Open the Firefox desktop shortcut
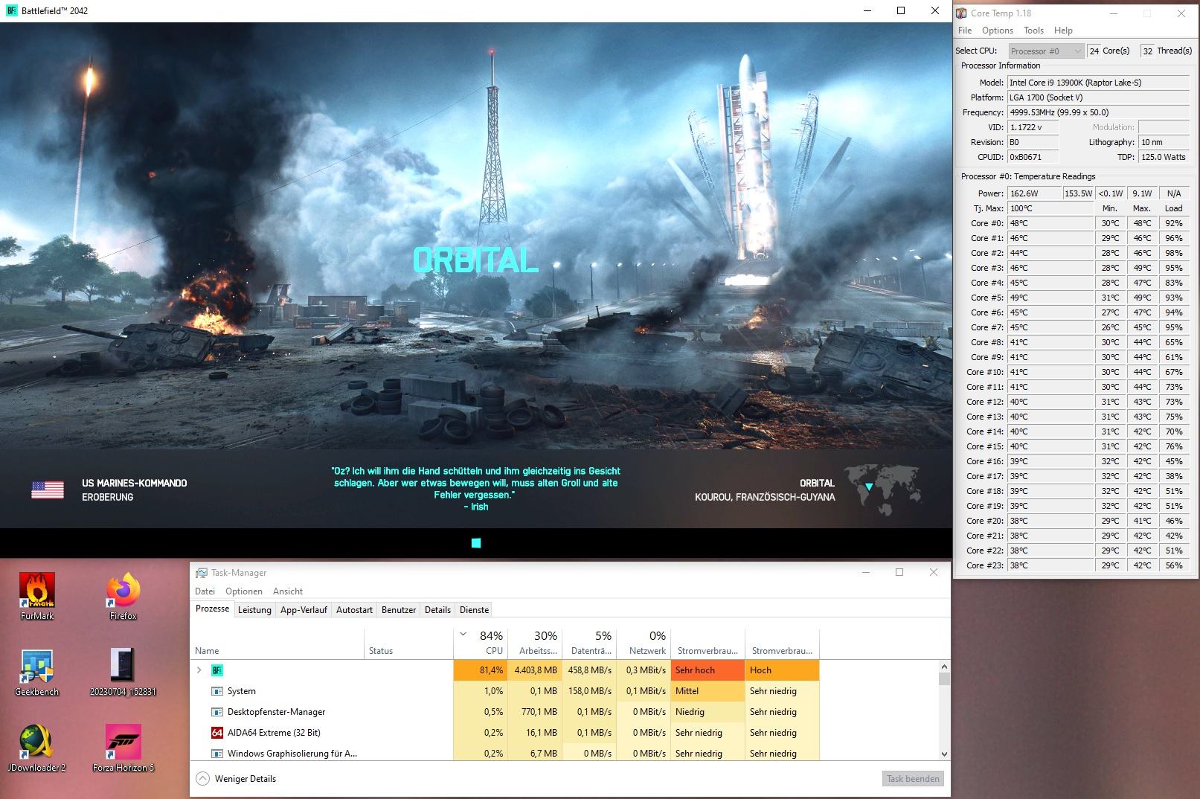Screen dimensions: 1200x799 pos(123,597)
